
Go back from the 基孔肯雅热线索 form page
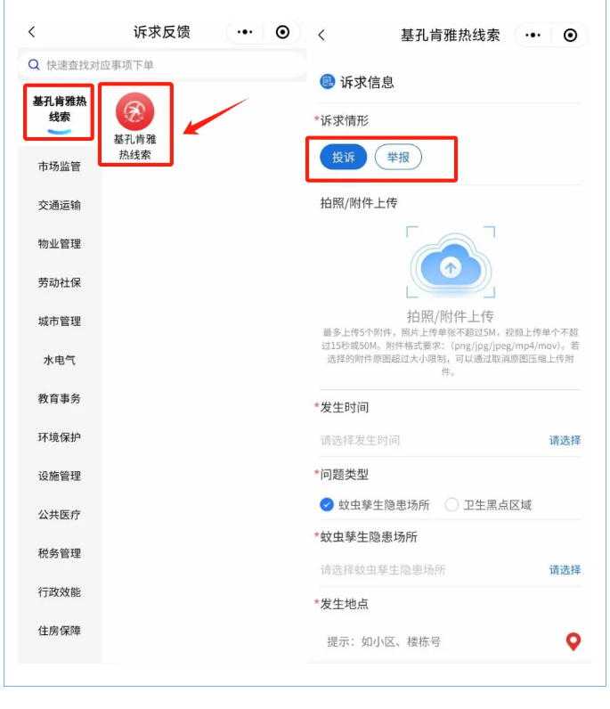tap(321, 36)
